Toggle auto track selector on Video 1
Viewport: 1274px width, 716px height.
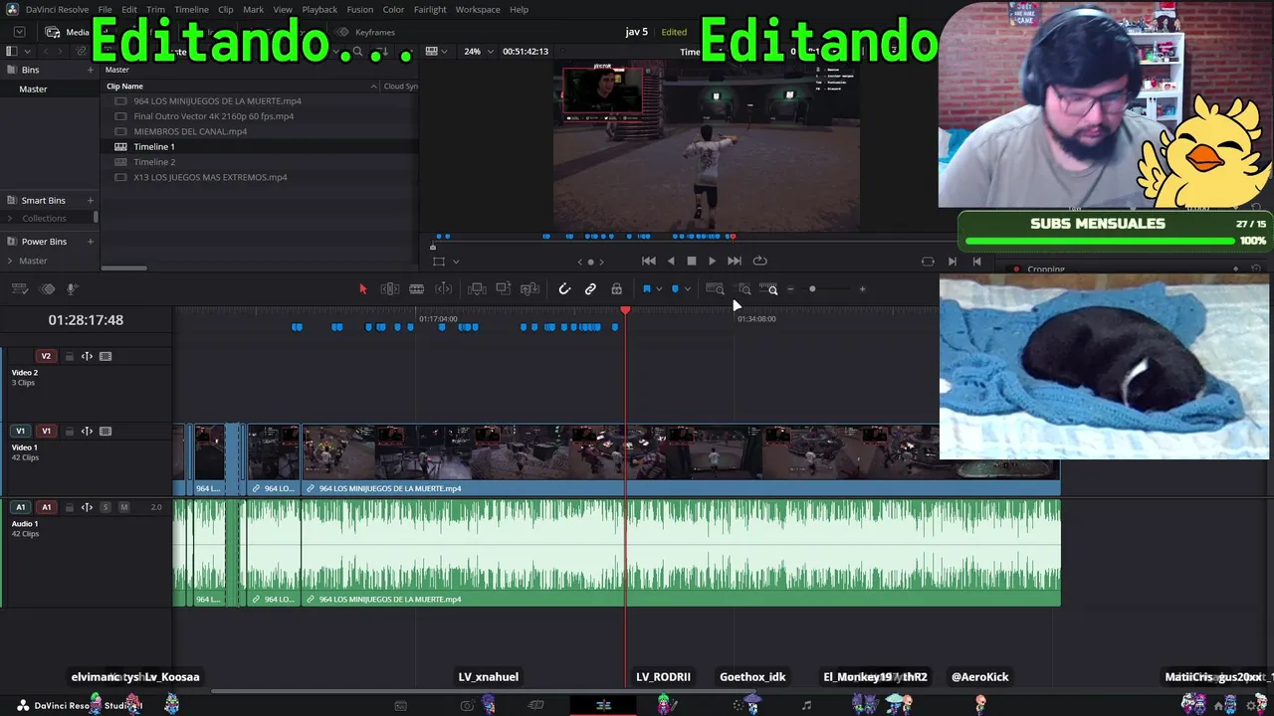[x=87, y=432]
